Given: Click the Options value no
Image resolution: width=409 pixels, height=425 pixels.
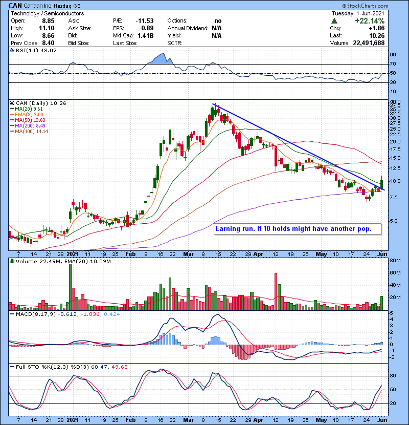Looking at the screenshot, I should click(x=218, y=21).
